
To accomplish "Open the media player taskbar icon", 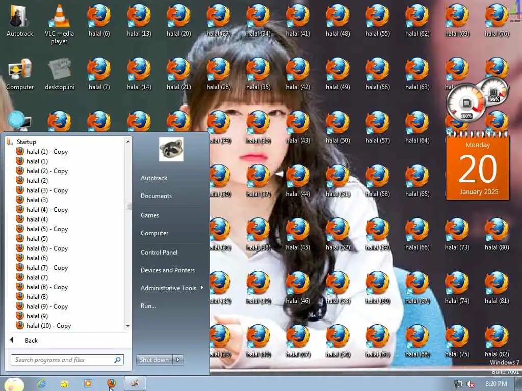I will (88, 384).
